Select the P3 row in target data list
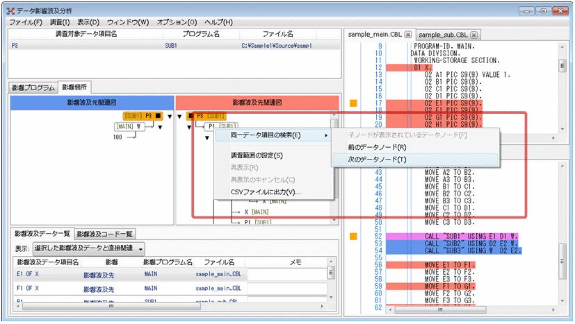575x324 pixels. pyautogui.click(x=175, y=46)
